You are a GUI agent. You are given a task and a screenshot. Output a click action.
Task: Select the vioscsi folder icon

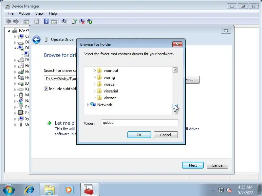pyautogui.click(x=99, y=84)
